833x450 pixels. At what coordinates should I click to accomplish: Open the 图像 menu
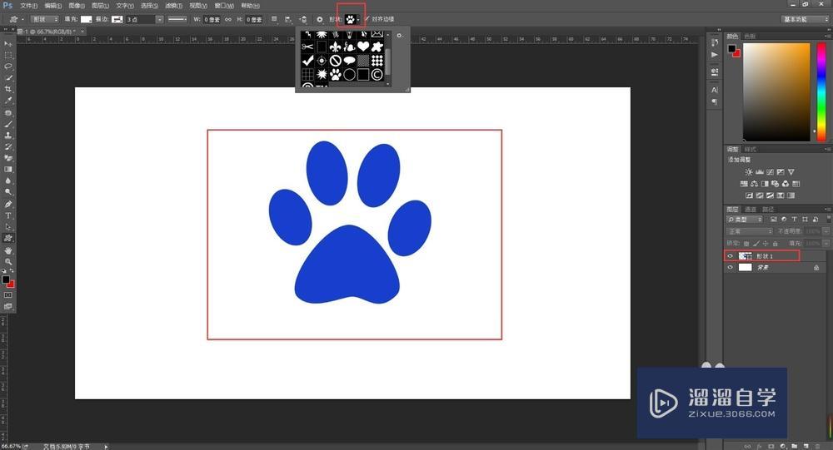pyautogui.click(x=77, y=6)
